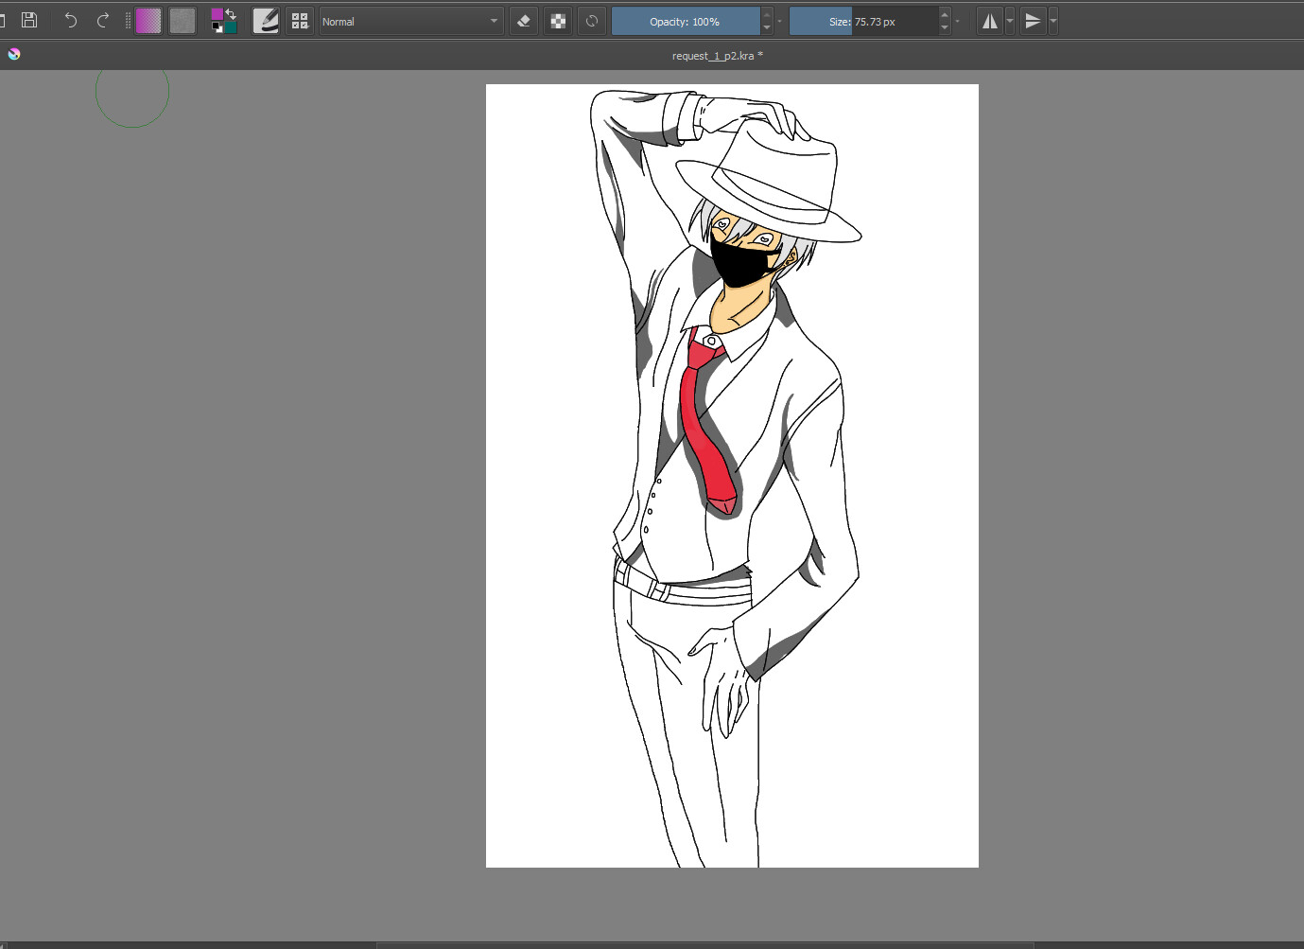This screenshot has height=949, width=1304.
Task: Toggle eraser mode
Action: point(524,20)
